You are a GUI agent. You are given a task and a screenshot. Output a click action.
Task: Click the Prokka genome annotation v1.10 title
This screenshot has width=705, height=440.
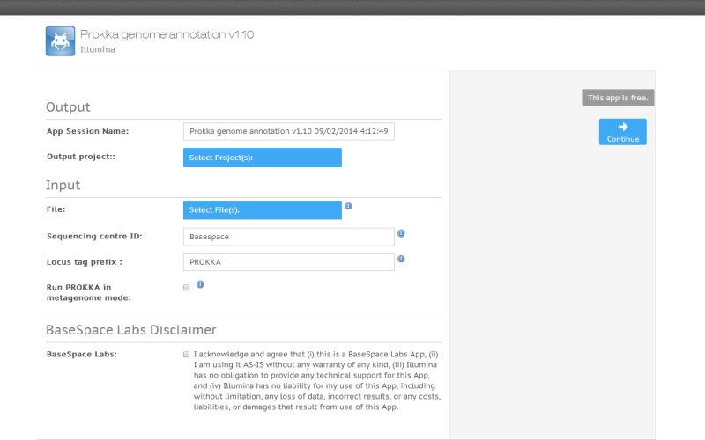pos(167,34)
